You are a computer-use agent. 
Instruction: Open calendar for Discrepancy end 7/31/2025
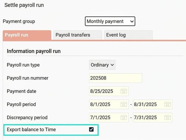[x=167, y=117]
